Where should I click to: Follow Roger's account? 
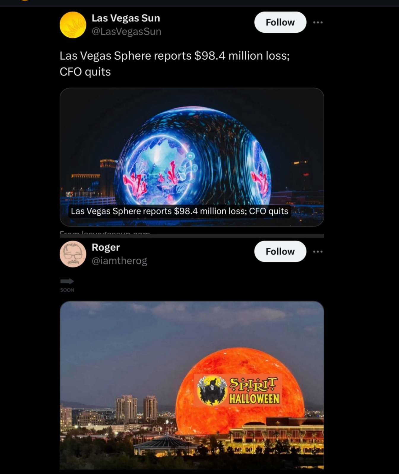pyautogui.click(x=280, y=252)
